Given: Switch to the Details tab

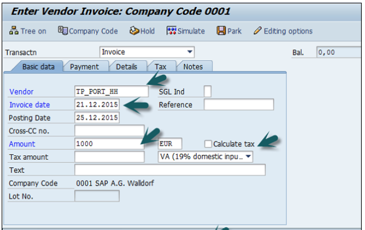Looking at the screenshot, I should point(126,66).
